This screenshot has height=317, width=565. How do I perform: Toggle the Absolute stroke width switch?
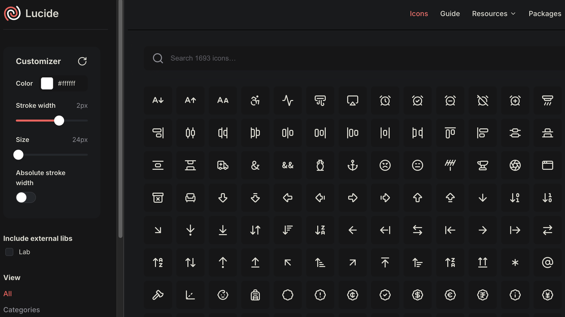point(26,198)
